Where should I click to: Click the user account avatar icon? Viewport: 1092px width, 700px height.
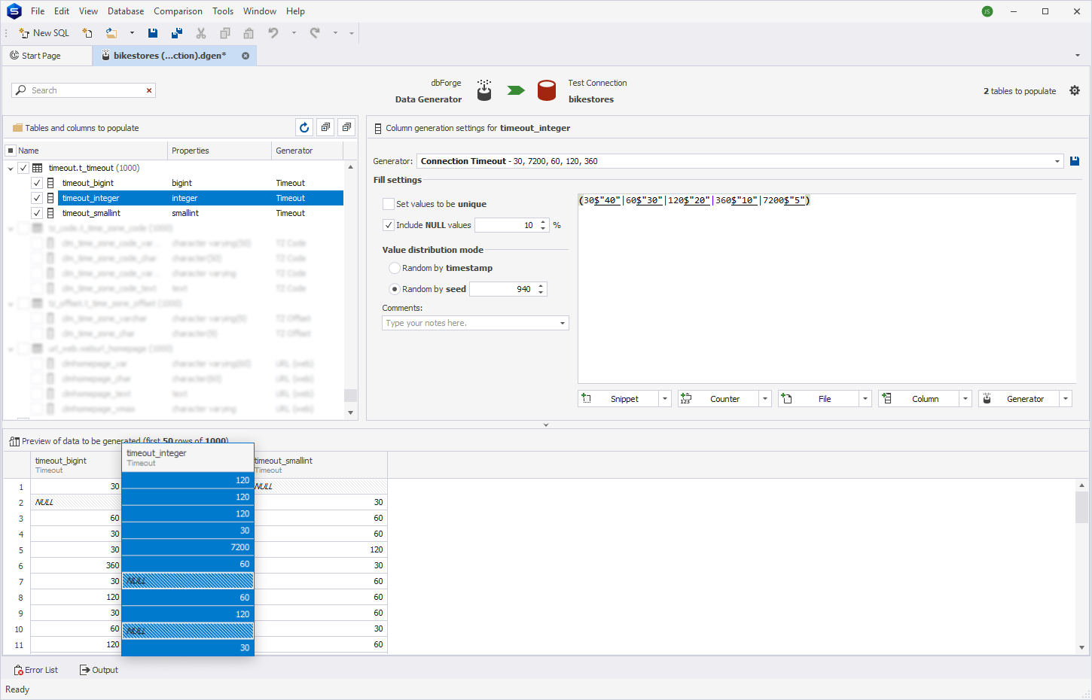point(987,11)
